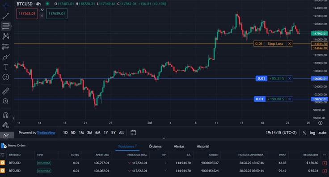329x177 pixels.
Task: Set chart range to 6M
Action: click(97, 133)
